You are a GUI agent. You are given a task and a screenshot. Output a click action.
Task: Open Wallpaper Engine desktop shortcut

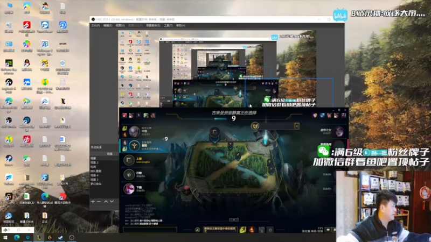click(x=45, y=47)
